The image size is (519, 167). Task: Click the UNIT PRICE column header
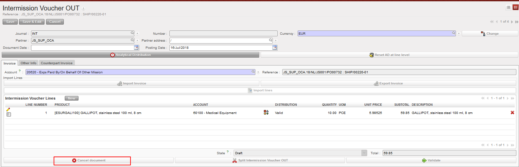coord(373,105)
